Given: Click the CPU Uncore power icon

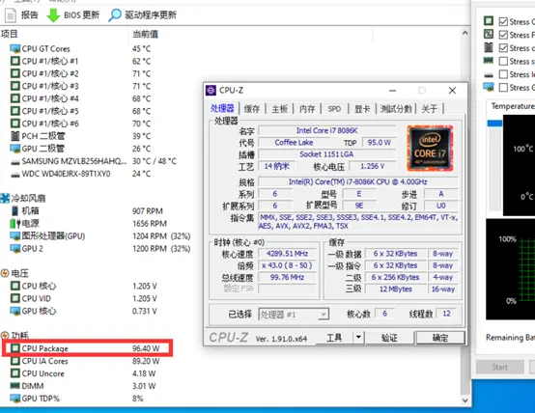Looking at the screenshot, I should pos(15,373).
